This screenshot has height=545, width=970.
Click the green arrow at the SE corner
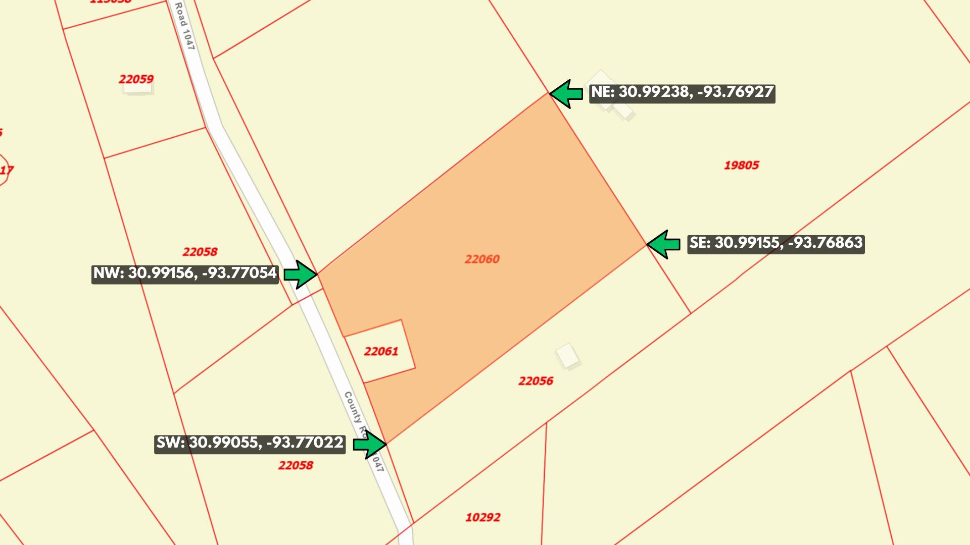tap(664, 245)
